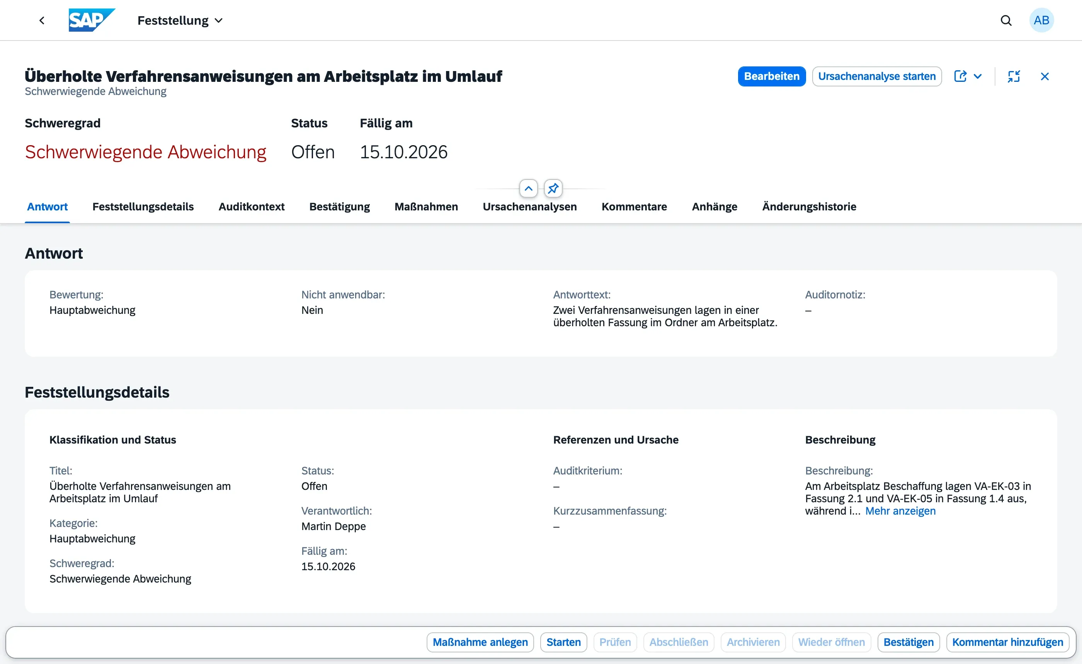1082x664 pixels.
Task: Expand the share options arrow
Action: (977, 76)
